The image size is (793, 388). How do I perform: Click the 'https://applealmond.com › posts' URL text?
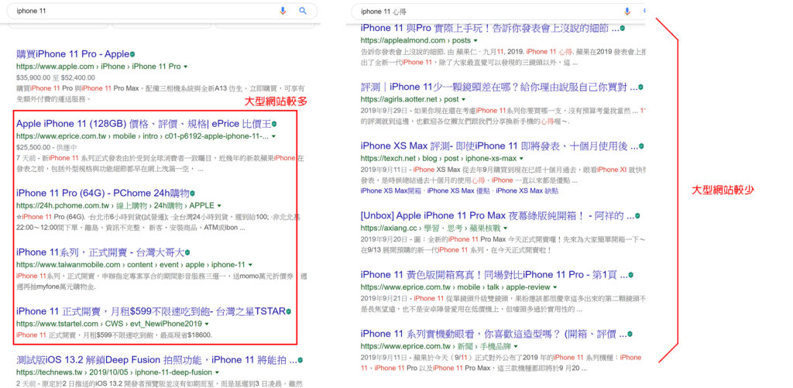(415, 40)
